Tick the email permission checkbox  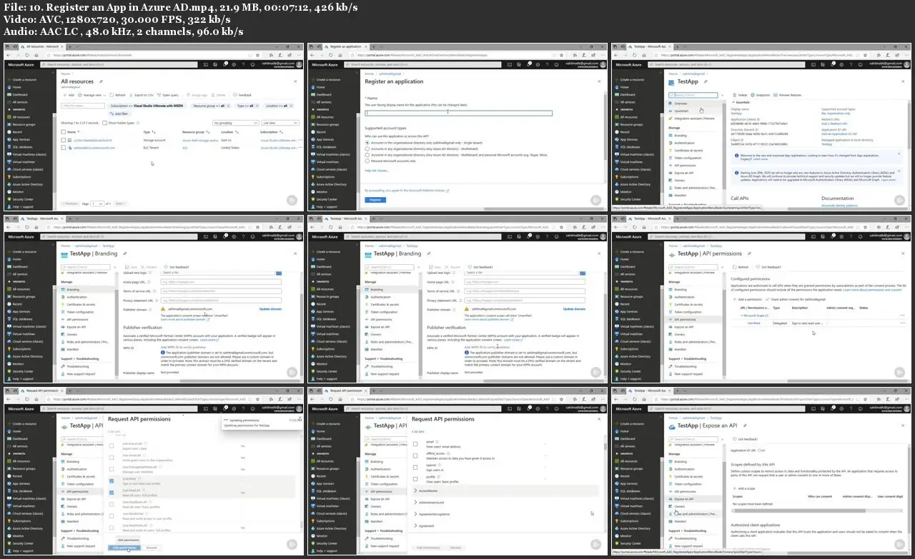coord(415,444)
